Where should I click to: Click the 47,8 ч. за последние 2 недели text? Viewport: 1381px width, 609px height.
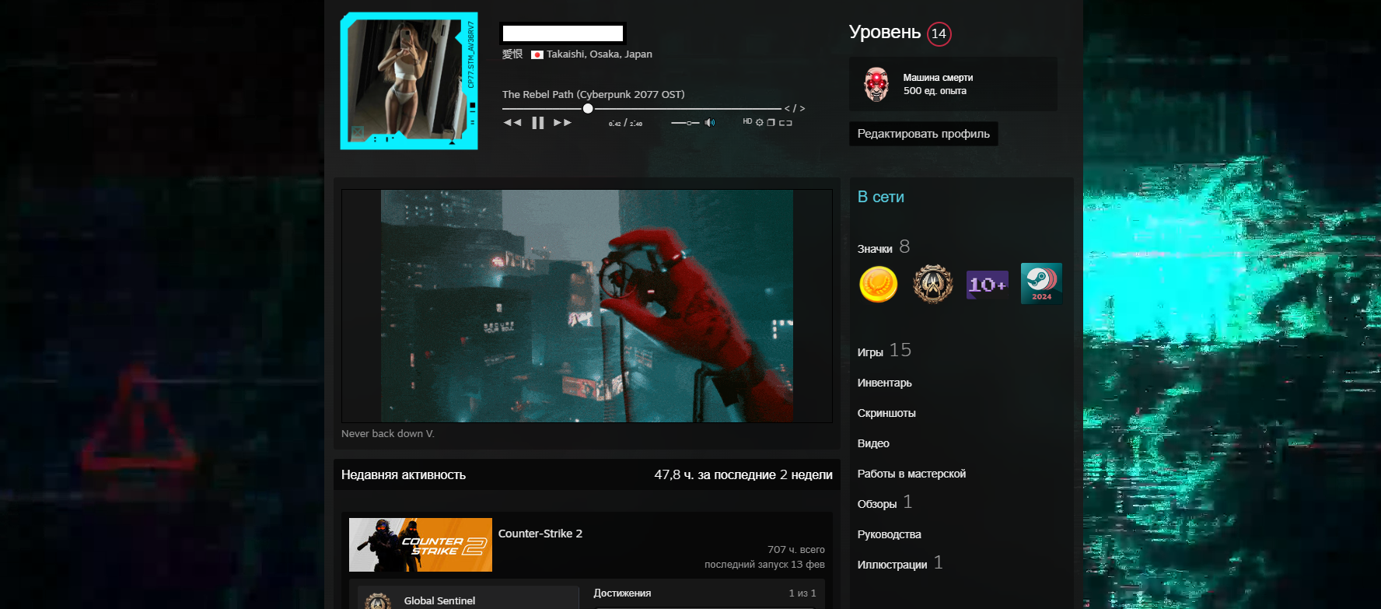tap(743, 474)
